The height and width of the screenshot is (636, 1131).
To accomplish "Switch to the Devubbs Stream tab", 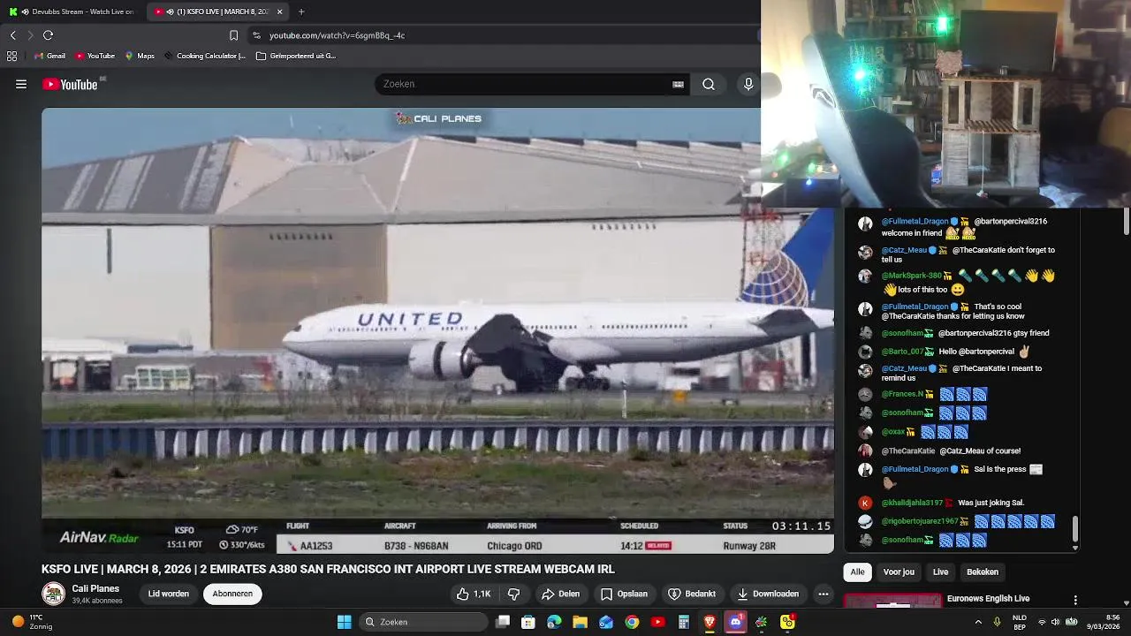I will pos(72,11).
